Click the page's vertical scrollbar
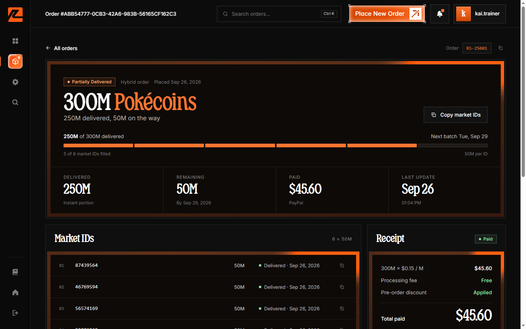The width and height of the screenshot is (526, 329). [x=523, y=91]
